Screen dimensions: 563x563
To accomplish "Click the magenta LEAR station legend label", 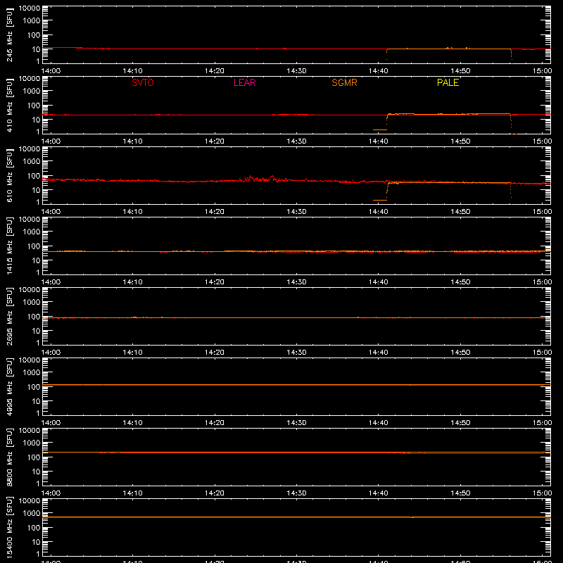I will click(244, 82).
